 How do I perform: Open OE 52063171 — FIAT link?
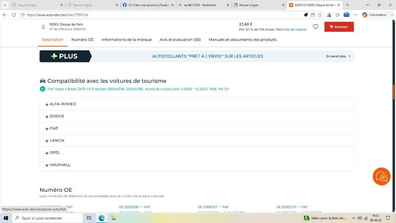point(292,207)
